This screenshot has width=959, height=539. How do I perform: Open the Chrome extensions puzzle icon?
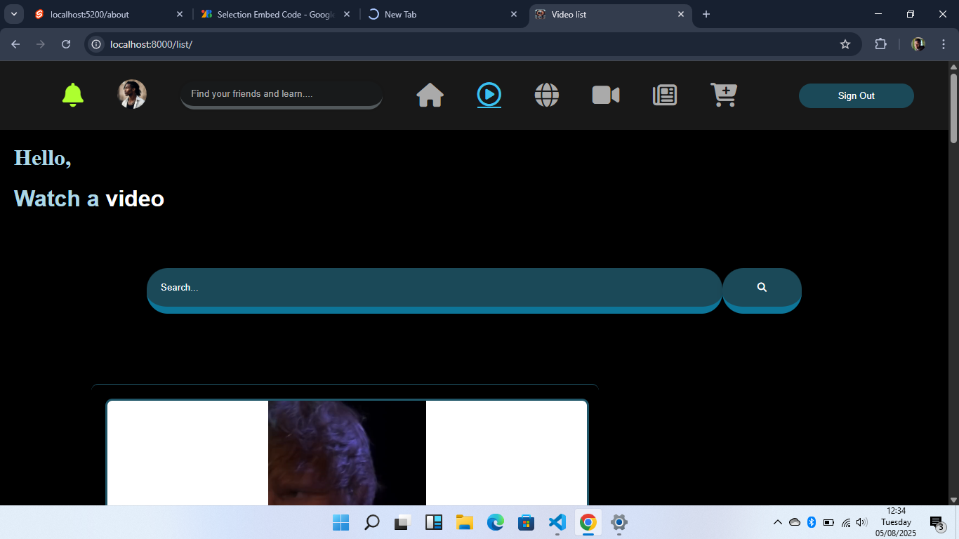880,44
